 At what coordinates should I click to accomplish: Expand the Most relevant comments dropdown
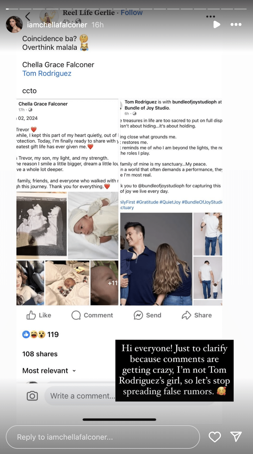[49, 371]
